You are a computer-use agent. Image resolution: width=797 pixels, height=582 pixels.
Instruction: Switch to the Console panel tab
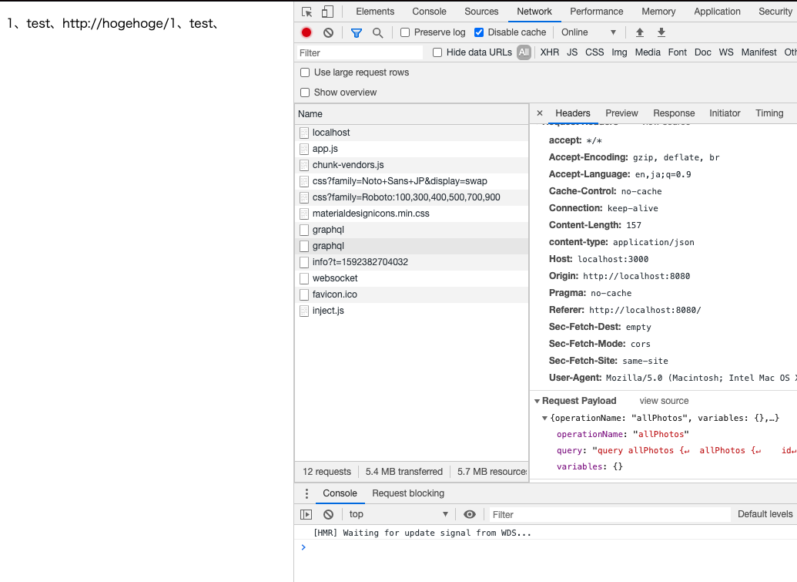(x=429, y=12)
